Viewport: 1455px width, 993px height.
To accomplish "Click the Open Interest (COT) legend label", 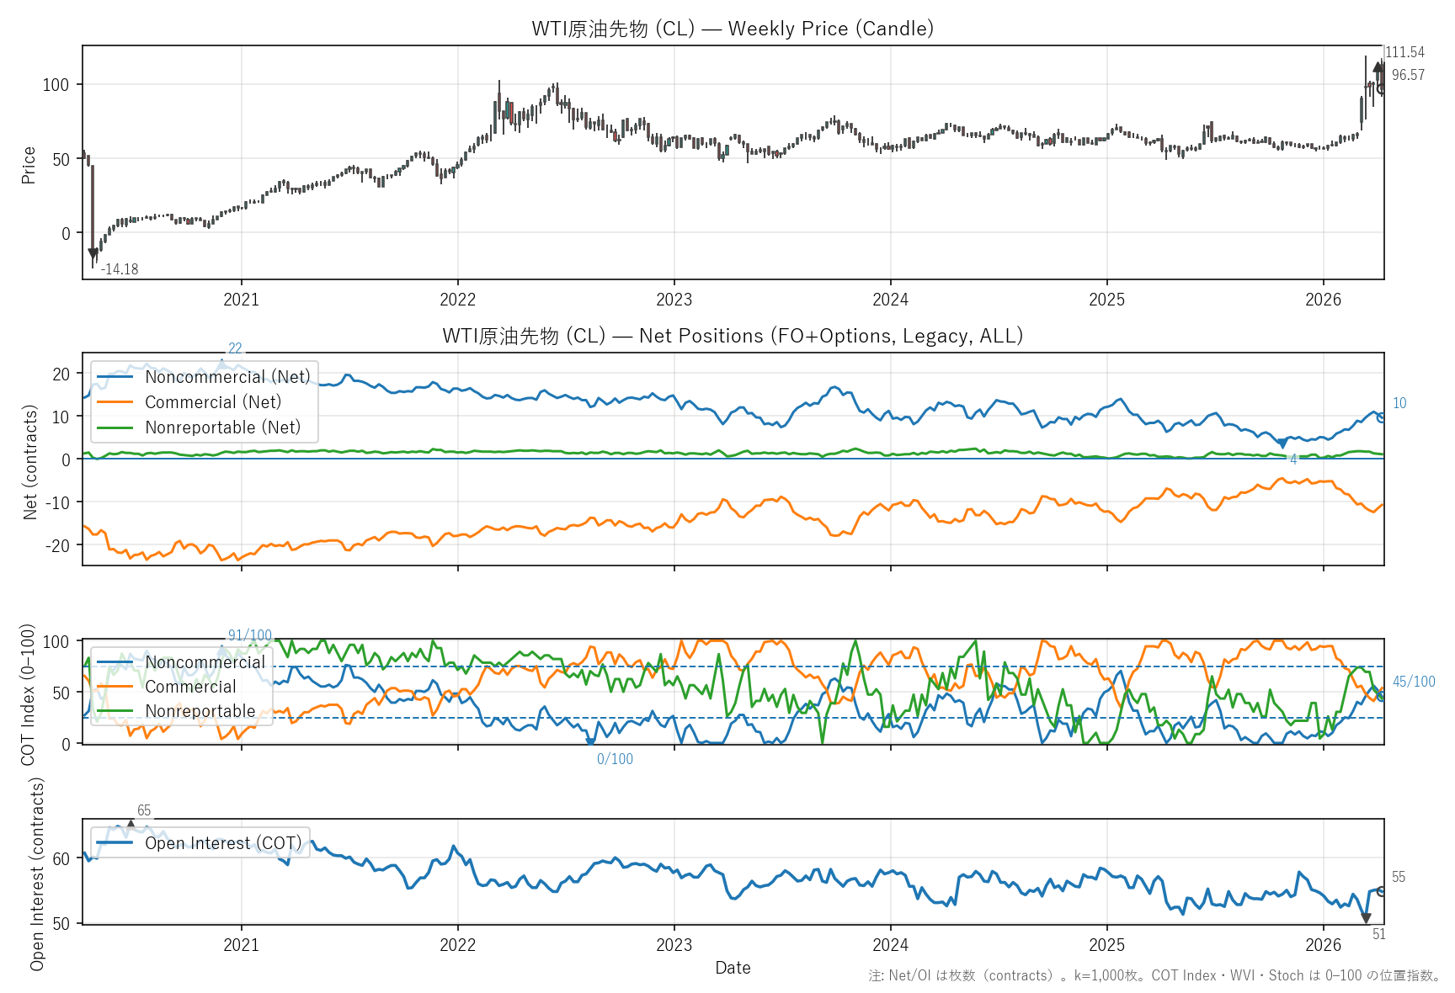I will pos(222,843).
